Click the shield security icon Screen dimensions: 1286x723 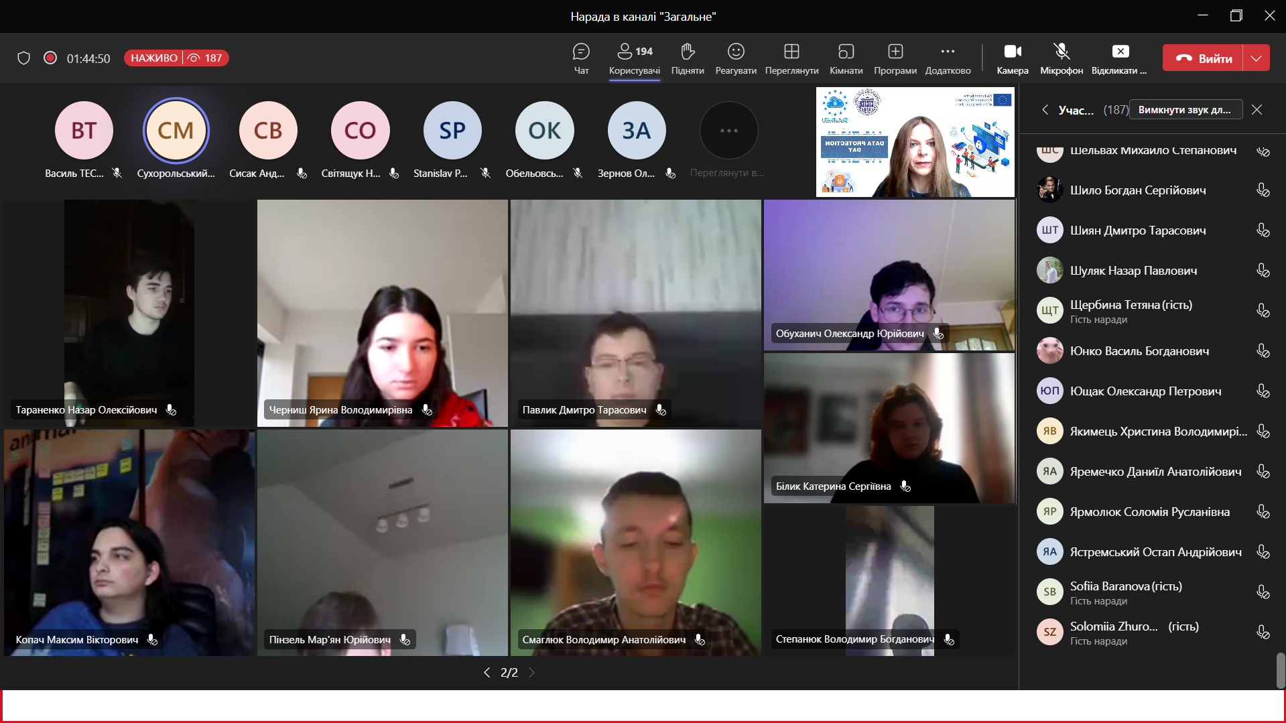[x=24, y=58]
